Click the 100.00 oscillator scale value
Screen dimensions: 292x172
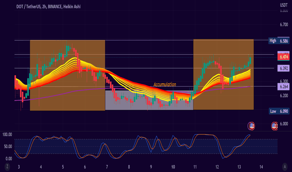[x=7, y=134]
